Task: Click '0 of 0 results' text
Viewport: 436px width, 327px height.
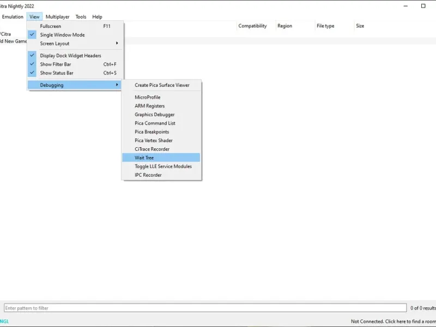Action: tap(423, 308)
